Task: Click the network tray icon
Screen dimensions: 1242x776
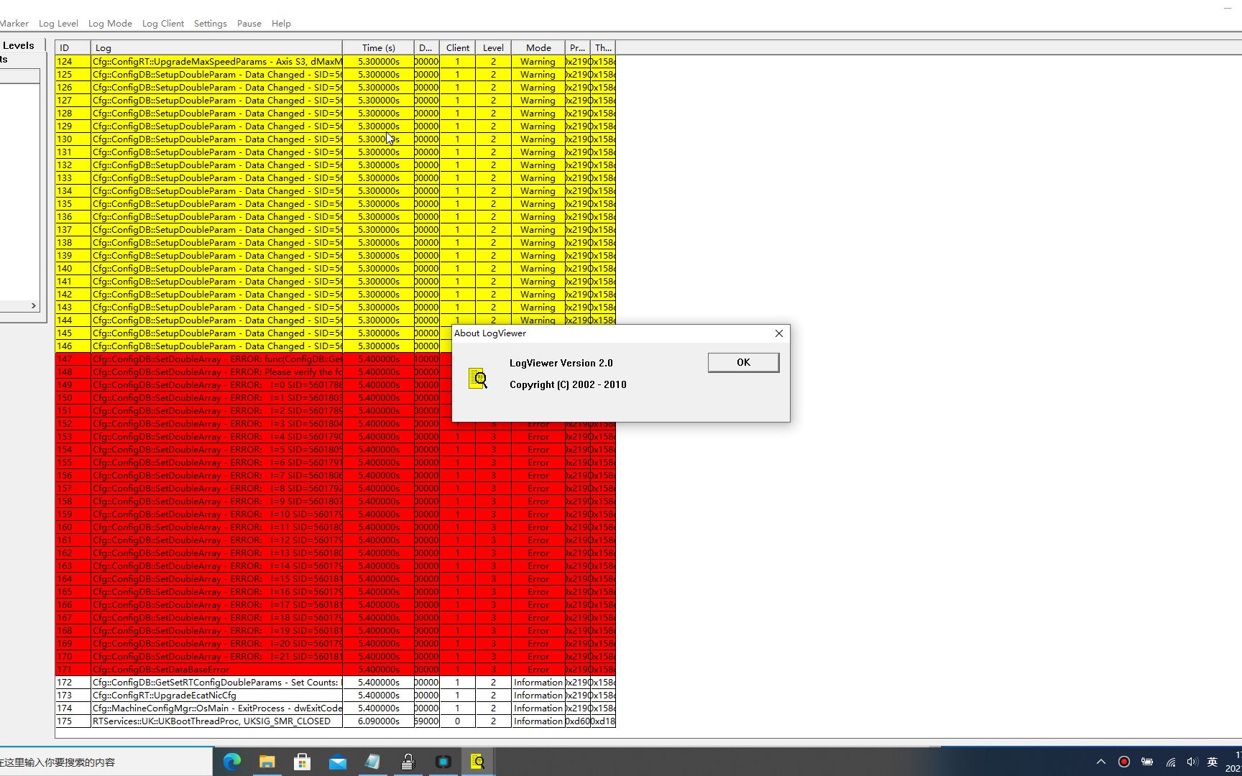Action: click(1170, 762)
